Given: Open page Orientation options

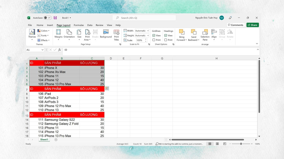Looking at the screenshot, I should 69,34.
